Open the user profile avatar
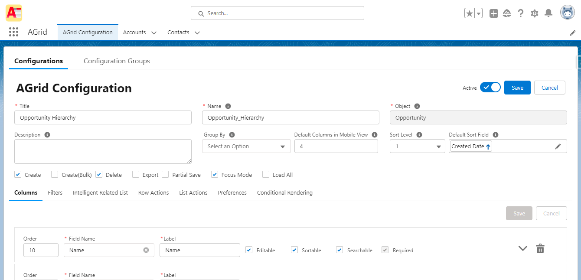This screenshot has height=280, width=581. click(x=568, y=13)
